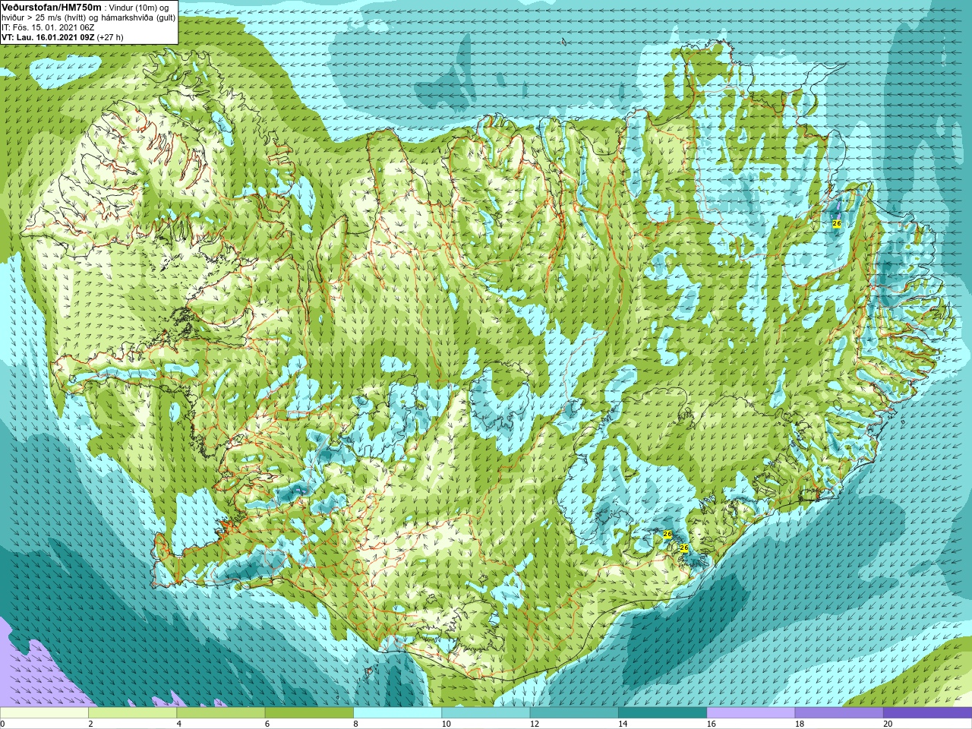Click the legend scale number 10
The width and height of the screenshot is (972, 729).
pyautogui.click(x=446, y=724)
